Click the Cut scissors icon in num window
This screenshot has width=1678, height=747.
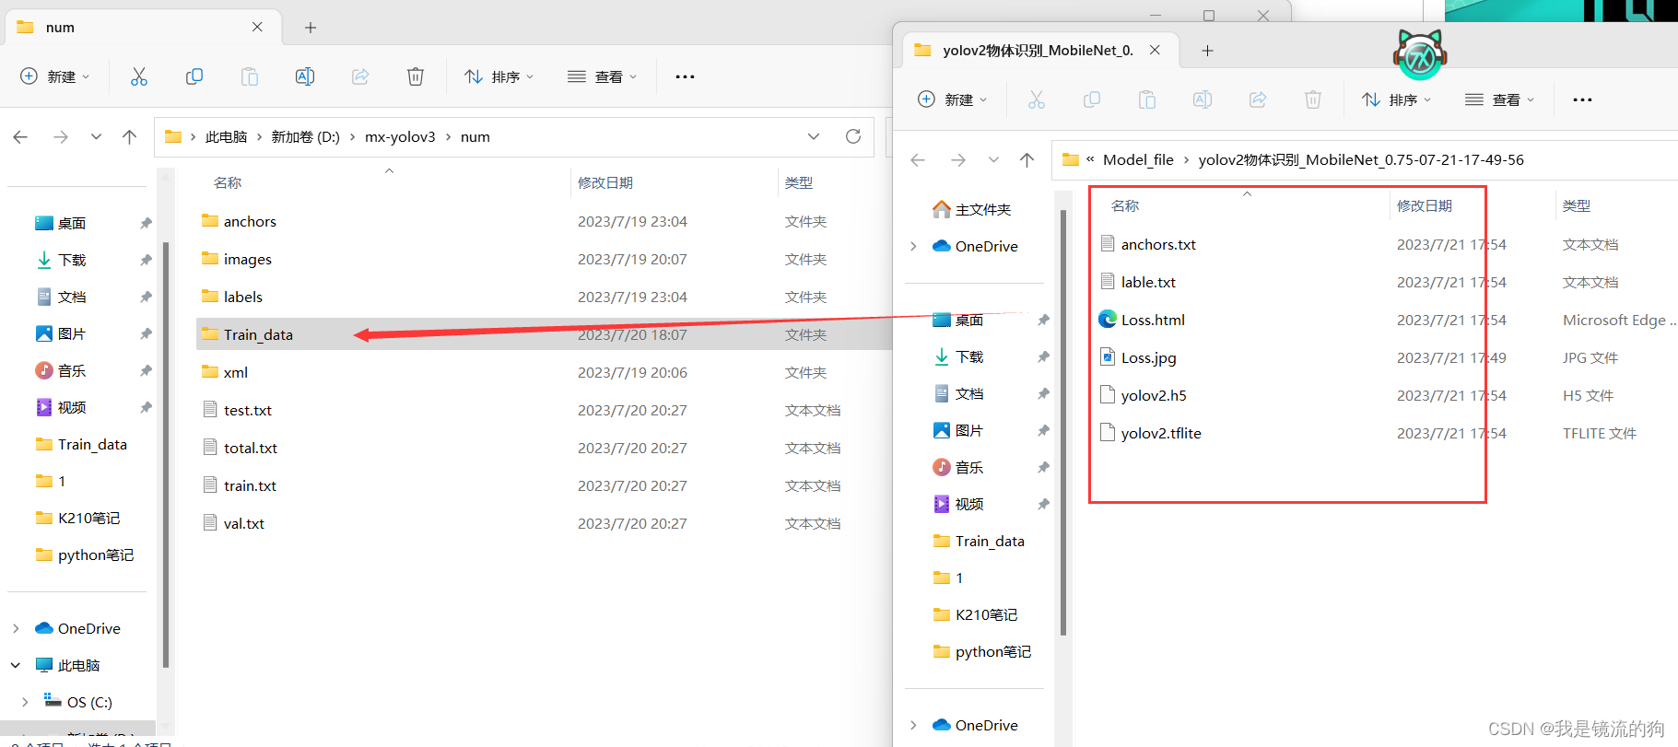tap(139, 76)
